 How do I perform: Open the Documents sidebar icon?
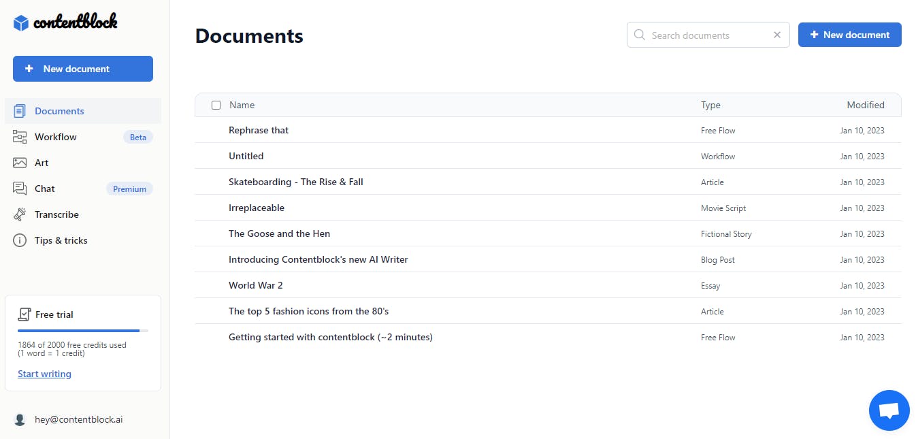point(20,111)
